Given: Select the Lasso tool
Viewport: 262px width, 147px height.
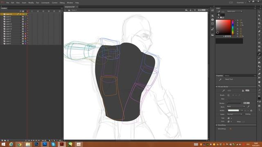Looking at the screenshot, I should [x=259, y=27].
